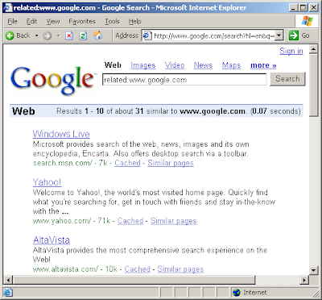Click the Back arrow icon

point(10,35)
